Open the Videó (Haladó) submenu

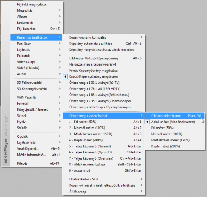click(x=36, y=68)
